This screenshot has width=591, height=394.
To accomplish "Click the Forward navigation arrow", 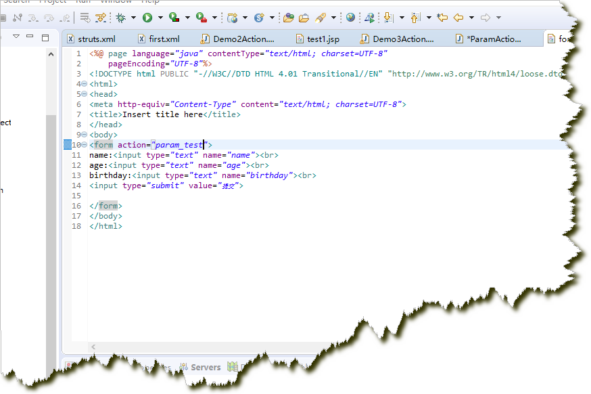I will [x=486, y=18].
